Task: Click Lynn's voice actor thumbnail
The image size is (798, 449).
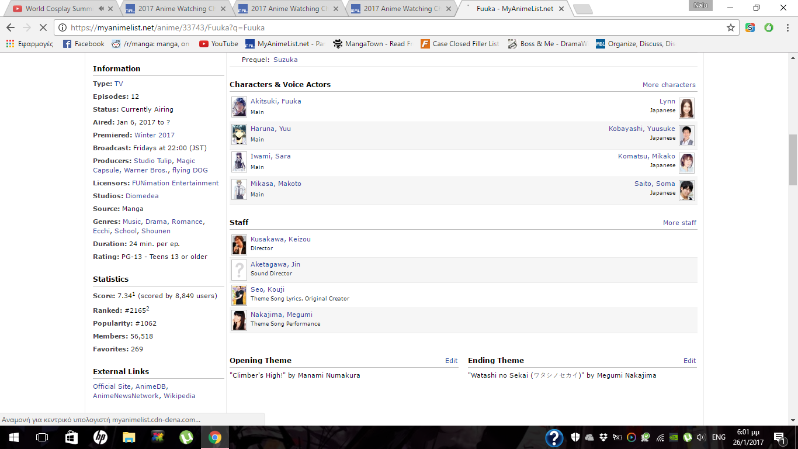Action: pyautogui.click(x=686, y=108)
